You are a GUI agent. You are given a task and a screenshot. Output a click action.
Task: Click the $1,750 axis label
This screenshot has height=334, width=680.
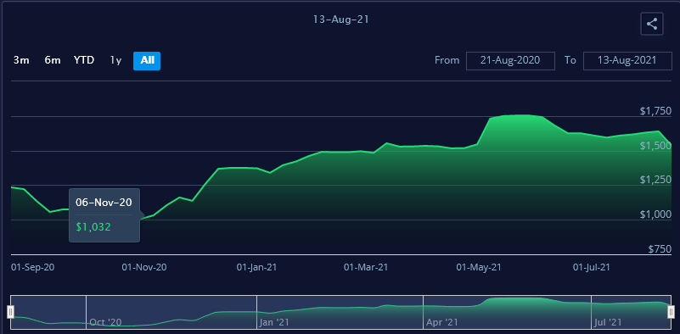click(x=655, y=111)
